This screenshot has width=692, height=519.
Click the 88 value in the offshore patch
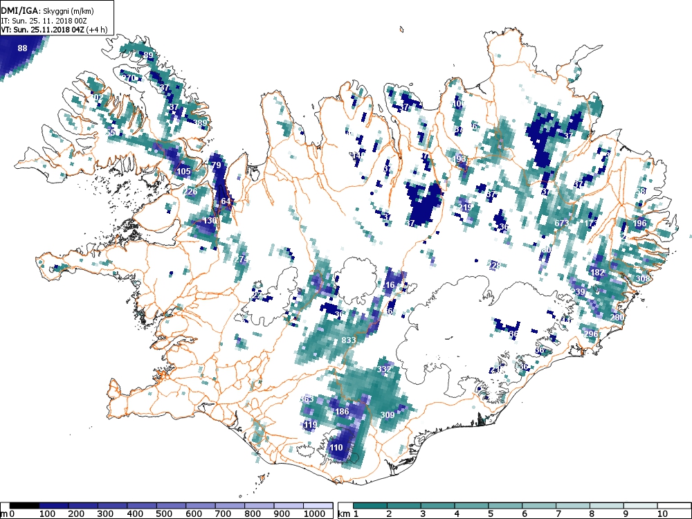(x=23, y=48)
